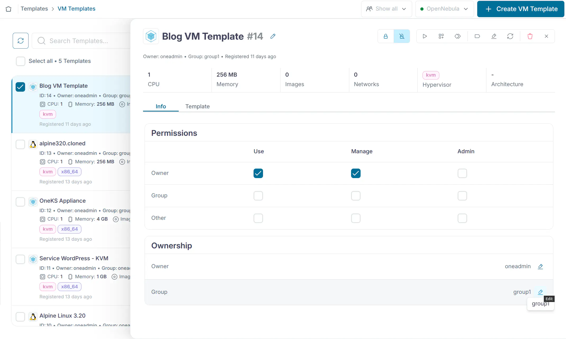566x339 pixels.
Task: Open the OneKS Appliance template row
Action: [71, 219]
